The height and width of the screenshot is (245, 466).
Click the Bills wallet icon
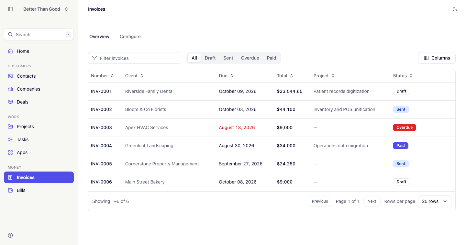click(x=10, y=190)
